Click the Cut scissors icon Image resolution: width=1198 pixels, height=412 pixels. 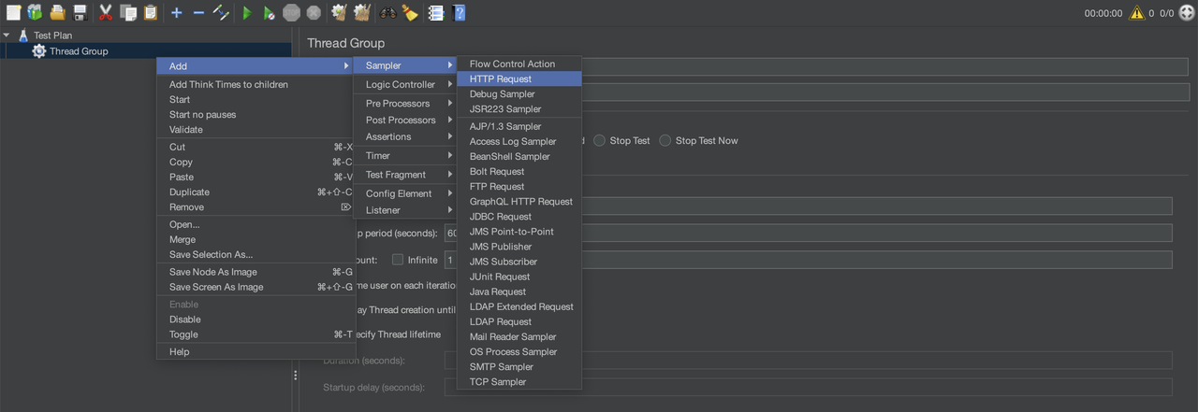point(106,12)
